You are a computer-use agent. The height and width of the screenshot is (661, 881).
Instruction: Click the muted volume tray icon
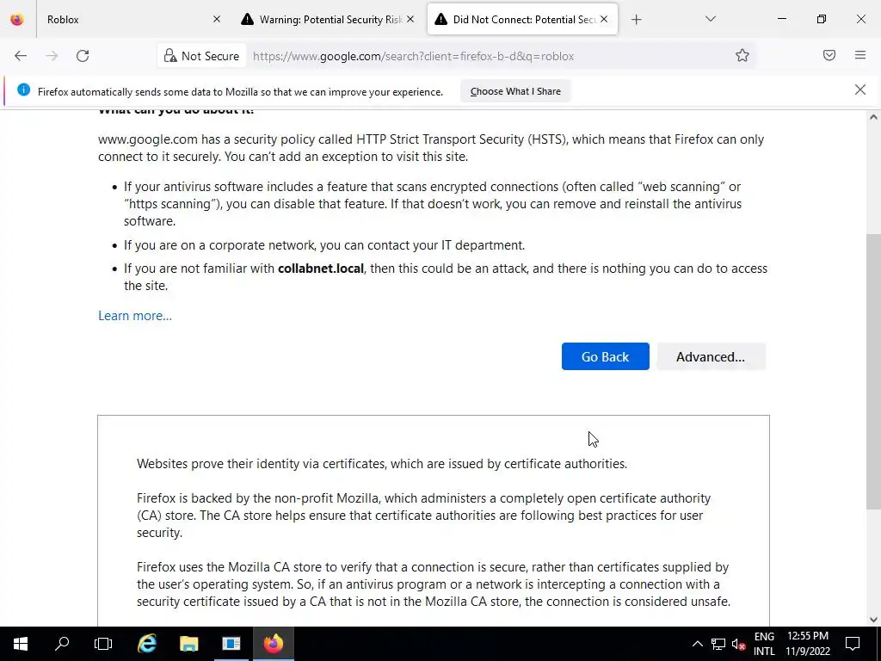pyautogui.click(x=738, y=644)
